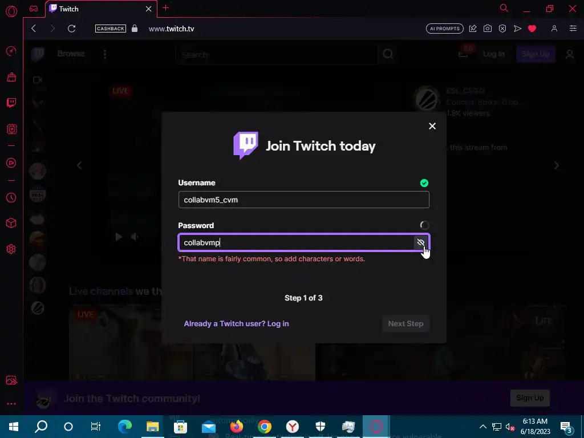Click the Twitch search magnifier button
Screen dimensions: 584x438
point(388,54)
